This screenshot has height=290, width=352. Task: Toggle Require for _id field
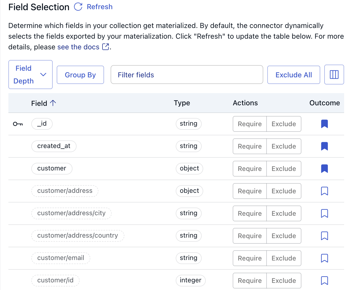tap(250, 124)
